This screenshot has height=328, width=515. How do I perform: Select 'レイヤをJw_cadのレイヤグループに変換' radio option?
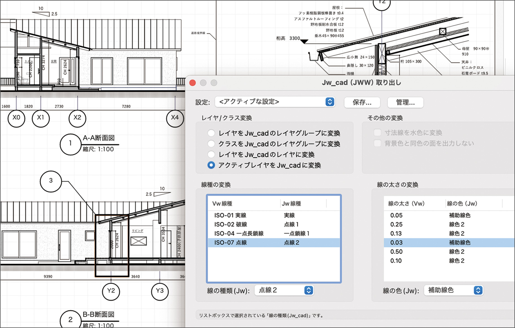pyautogui.click(x=211, y=133)
